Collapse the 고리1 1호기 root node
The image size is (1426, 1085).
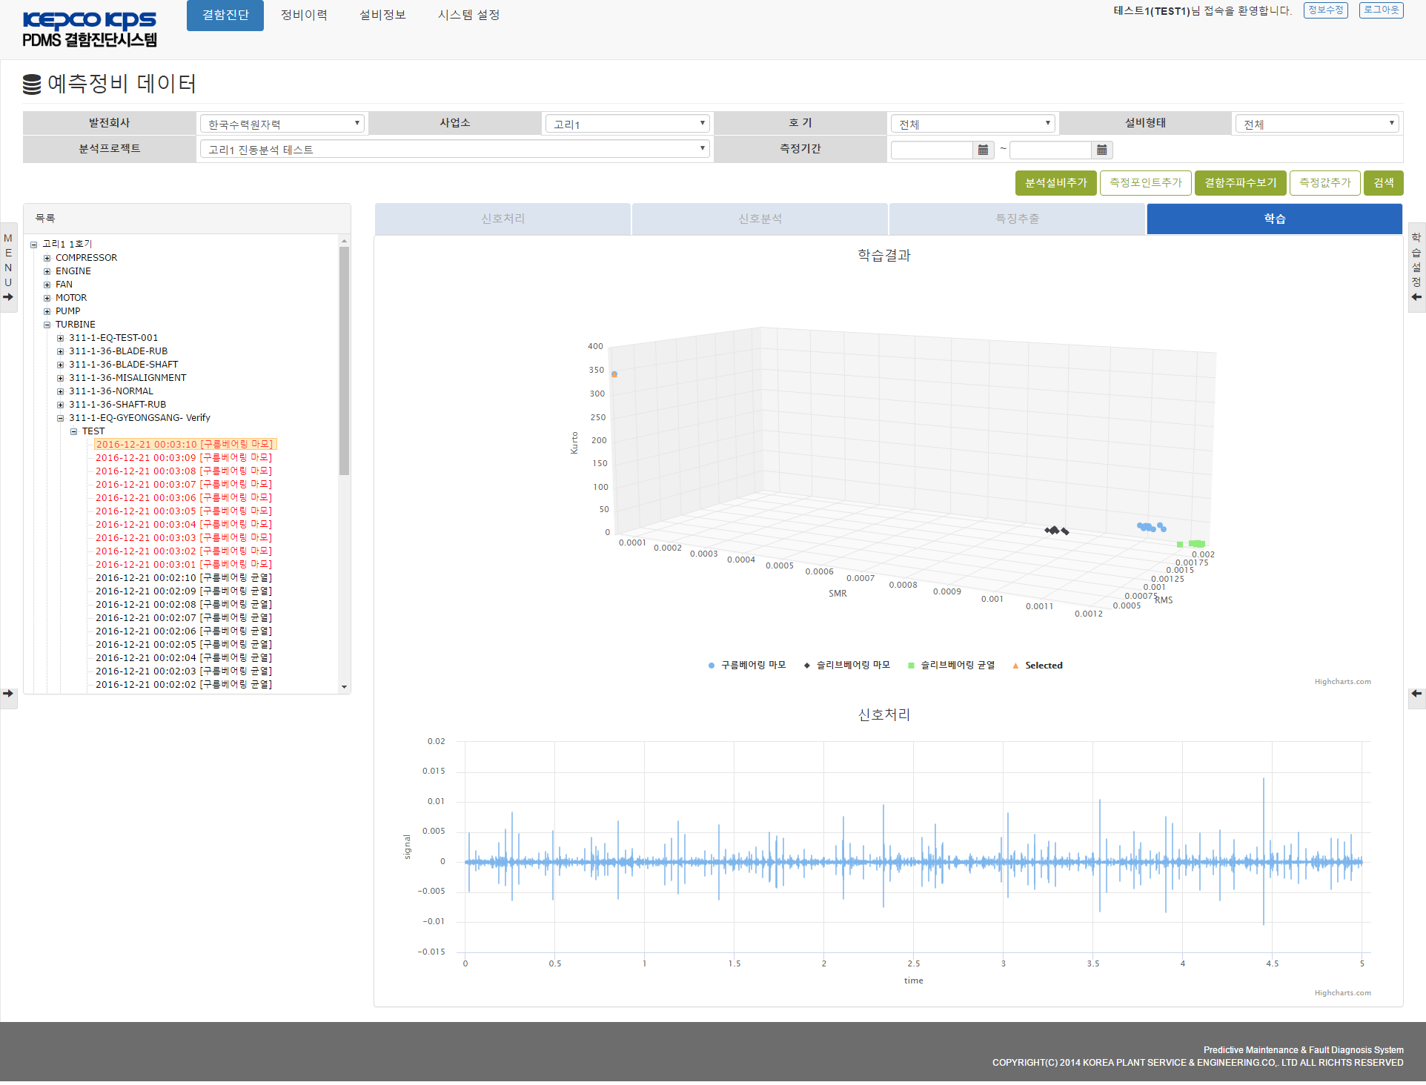click(34, 245)
